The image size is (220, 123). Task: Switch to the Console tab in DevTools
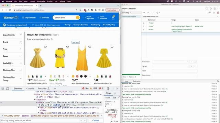click(x=30, y=88)
